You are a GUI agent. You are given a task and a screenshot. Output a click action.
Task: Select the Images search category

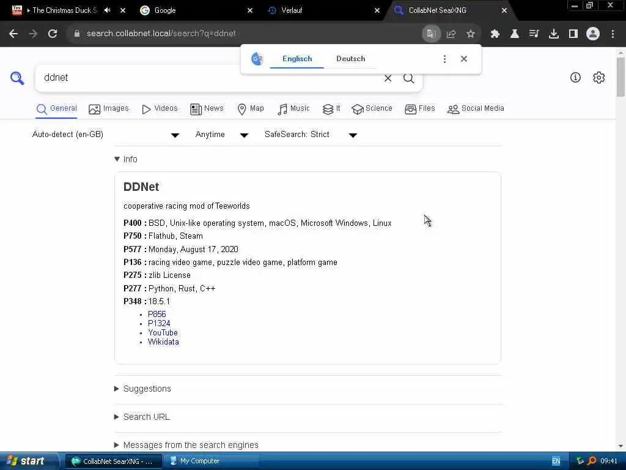click(x=109, y=109)
